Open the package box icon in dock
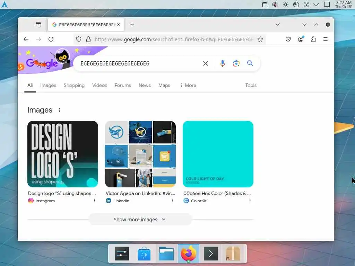 [x=233, y=254]
